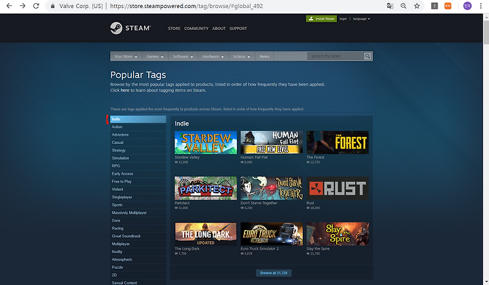This screenshot has width=489, height=285.
Task: Open the ABOUT top menu
Action: click(219, 28)
